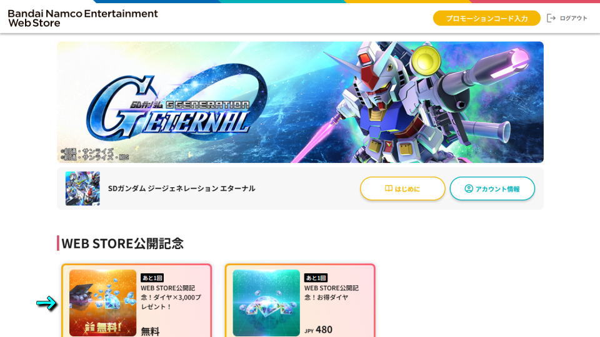This screenshot has height=337, width=600.
Task: Select the ダイヤ×3,000プレゼント product title
Action: (x=171, y=297)
